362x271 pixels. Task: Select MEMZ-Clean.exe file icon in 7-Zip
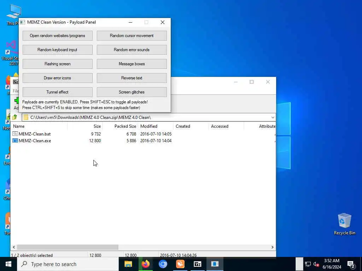pyautogui.click(x=15, y=140)
